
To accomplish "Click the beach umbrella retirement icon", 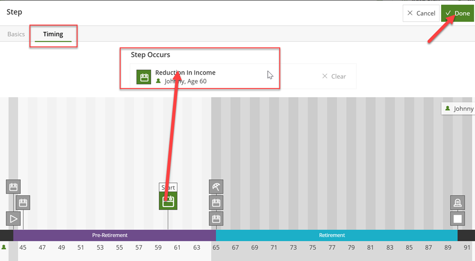I will (x=216, y=187).
